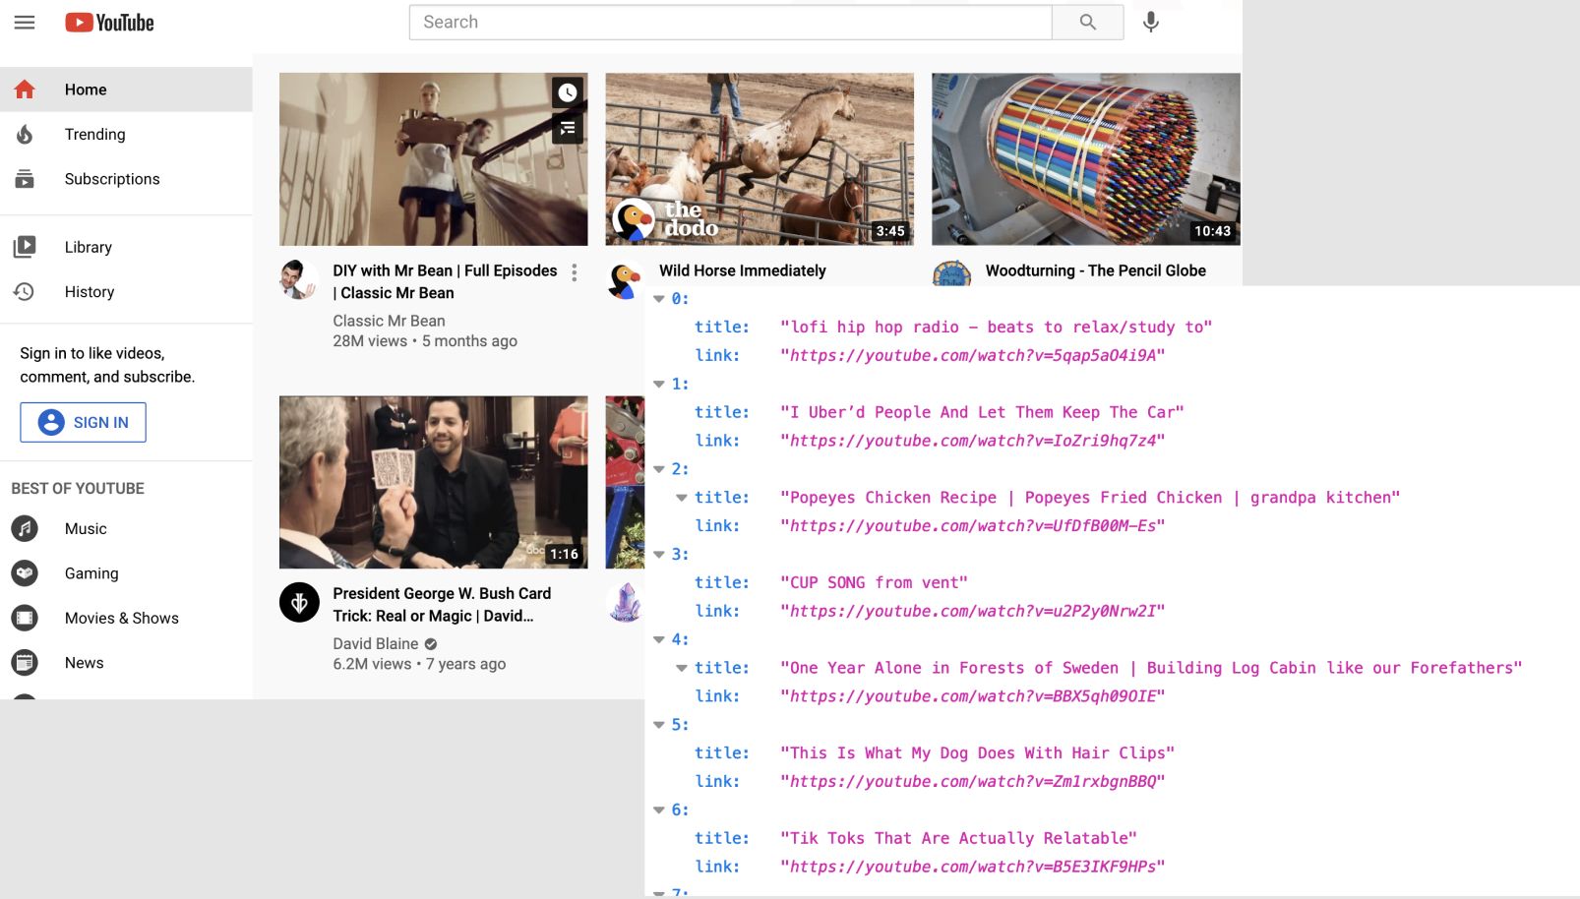
Task: Select Library in the sidebar
Action: coord(126,247)
